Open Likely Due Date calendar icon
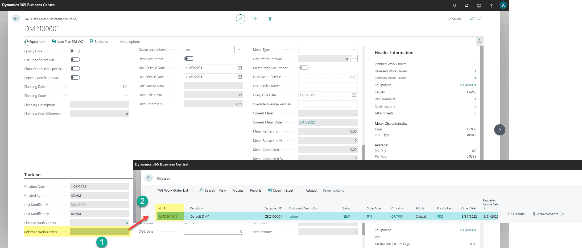582x248 pixels. 354,95
